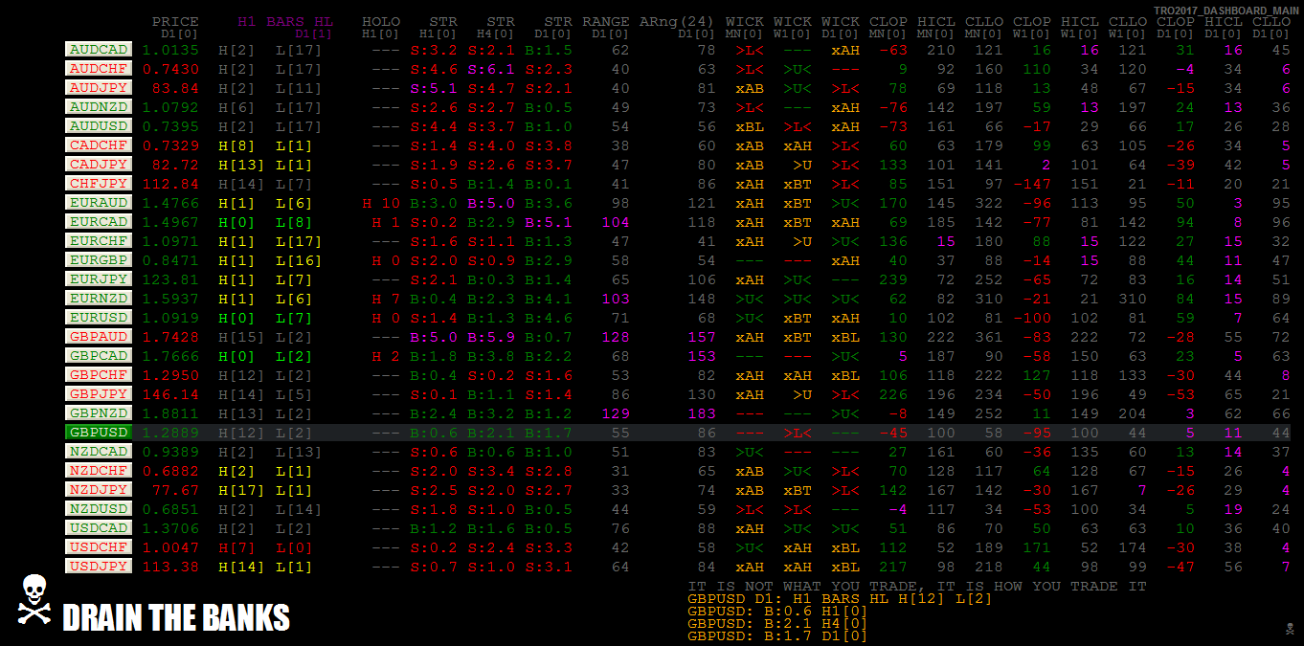This screenshot has height=646, width=1304.
Task: Open the GBPJPY symbol button
Action: click(99, 393)
